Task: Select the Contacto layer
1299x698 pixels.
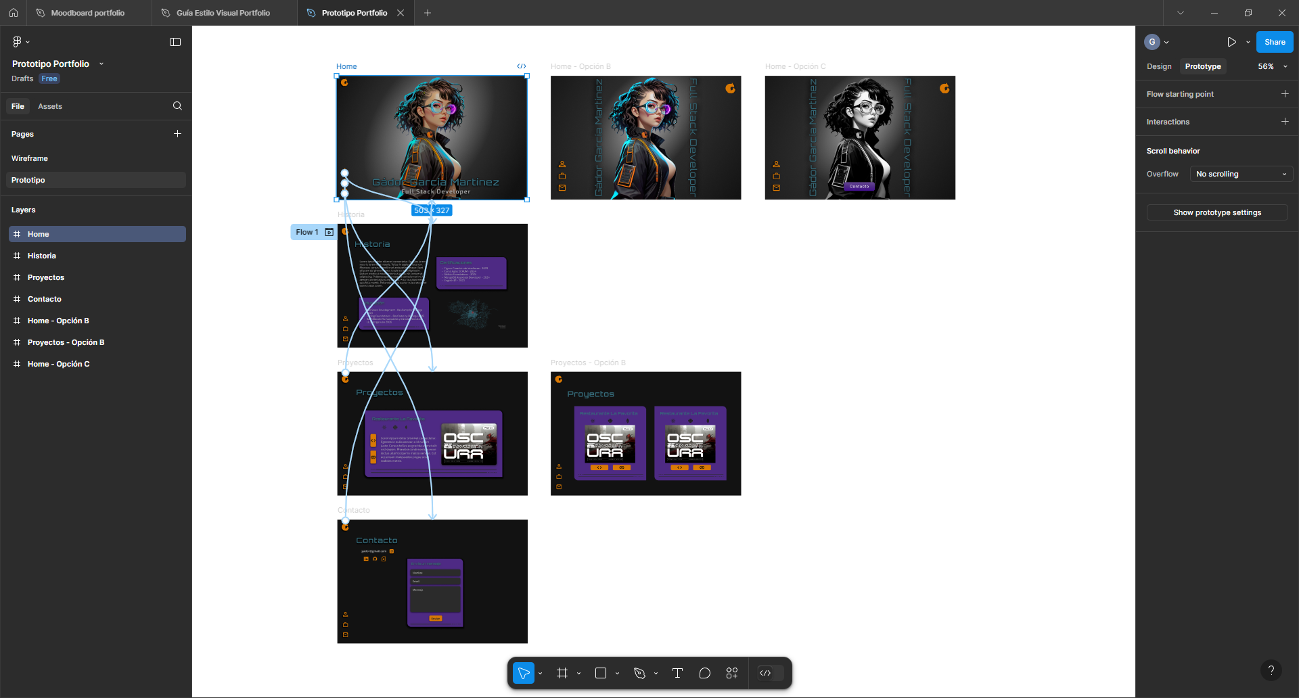Action: 97,299
